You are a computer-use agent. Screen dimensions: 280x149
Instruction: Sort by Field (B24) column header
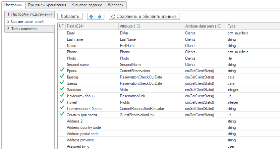[x=91, y=26]
